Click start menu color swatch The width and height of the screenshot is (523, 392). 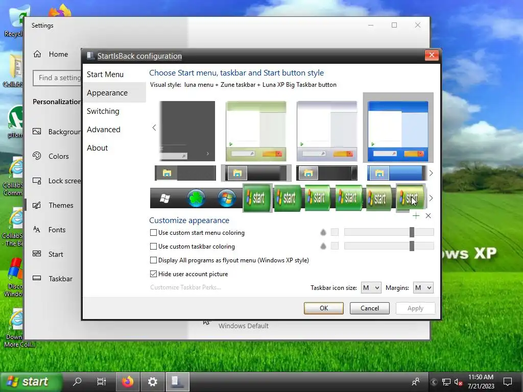point(335,232)
